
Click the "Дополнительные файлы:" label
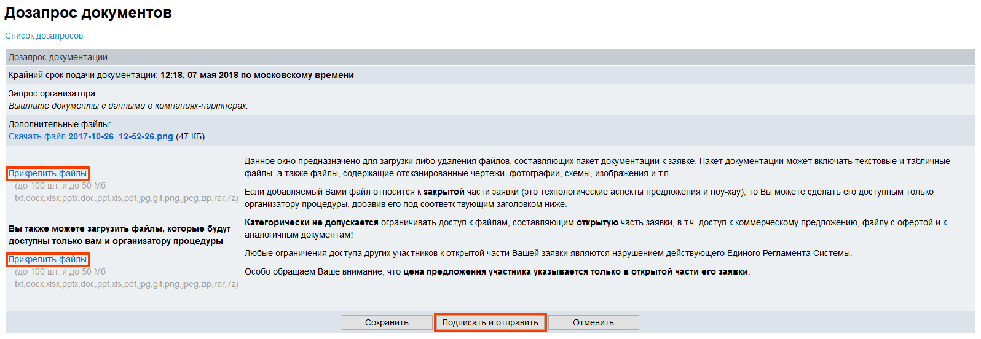(x=60, y=124)
